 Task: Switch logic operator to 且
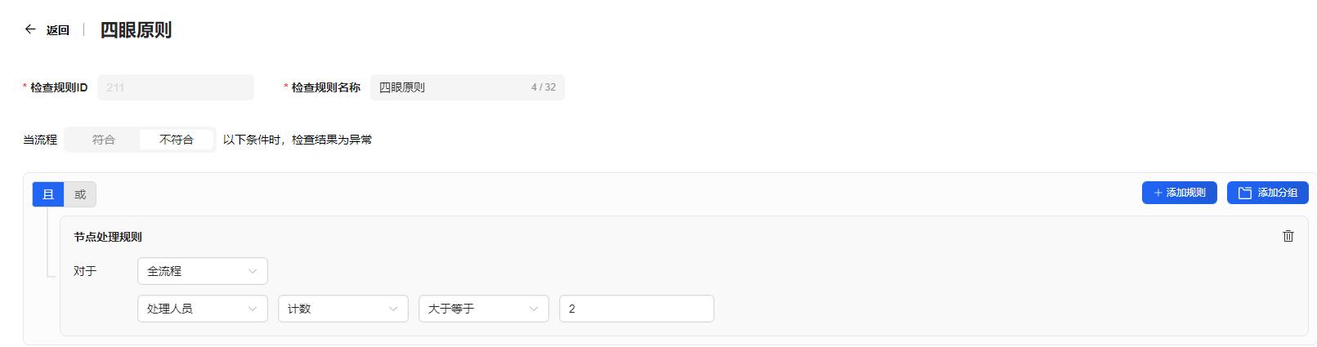pyautogui.click(x=48, y=194)
